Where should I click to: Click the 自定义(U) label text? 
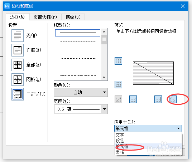[x=36, y=94]
